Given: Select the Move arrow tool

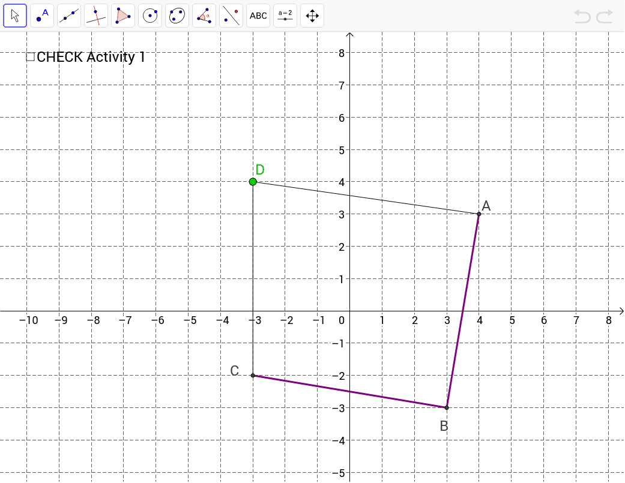Looking at the screenshot, I should [x=15, y=16].
